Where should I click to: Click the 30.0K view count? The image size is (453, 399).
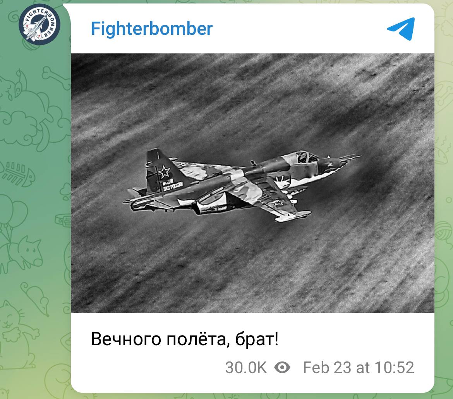click(246, 368)
